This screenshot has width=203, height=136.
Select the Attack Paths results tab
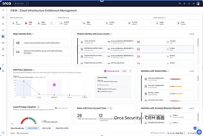point(62,128)
